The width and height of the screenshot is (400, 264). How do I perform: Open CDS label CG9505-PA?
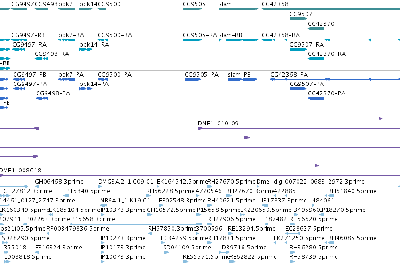coord(202,75)
